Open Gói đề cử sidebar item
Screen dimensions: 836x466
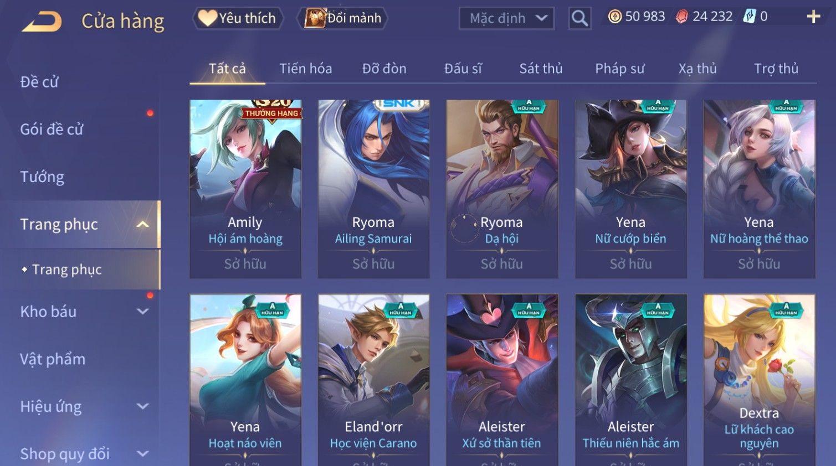52,130
